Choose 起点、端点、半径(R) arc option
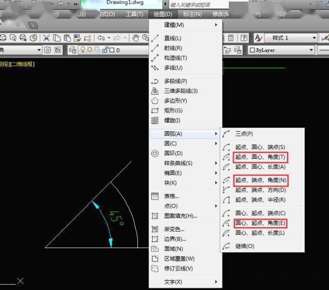This screenshot has height=290, width=329. coord(263,200)
